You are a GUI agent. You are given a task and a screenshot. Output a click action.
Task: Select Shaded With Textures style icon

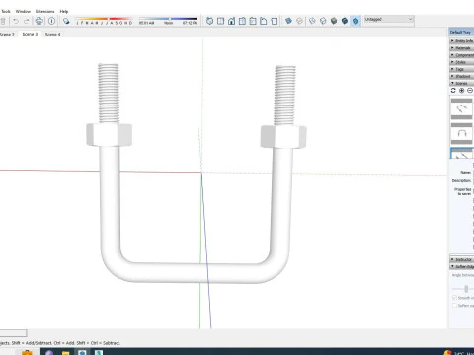pos(345,21)
